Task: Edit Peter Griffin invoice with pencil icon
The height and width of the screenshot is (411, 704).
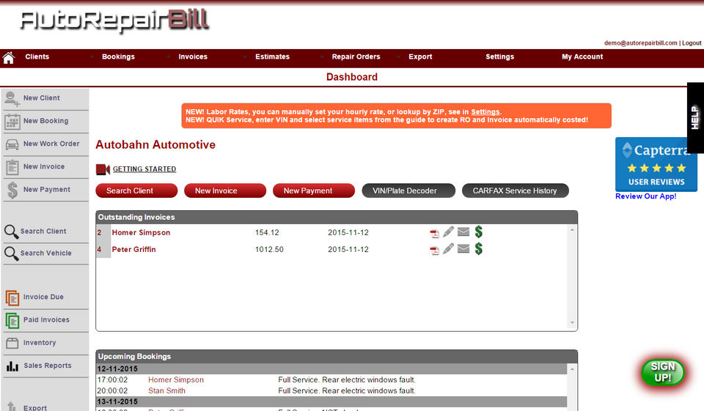Action: [448, 248]
